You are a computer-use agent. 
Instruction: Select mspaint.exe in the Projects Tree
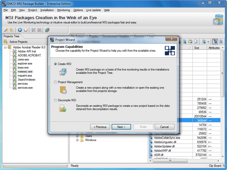25,75
